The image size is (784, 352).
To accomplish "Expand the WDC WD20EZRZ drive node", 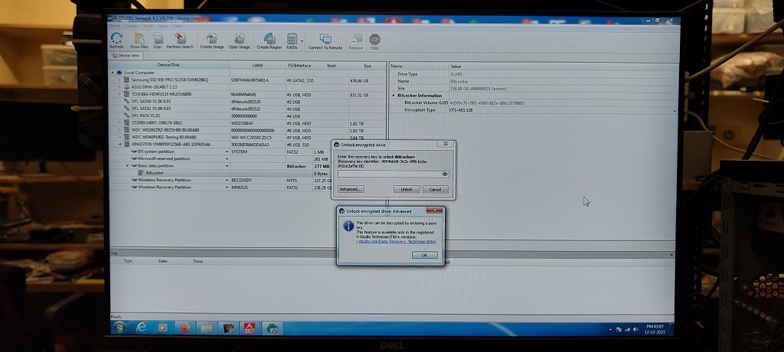I will pos(119,130).
